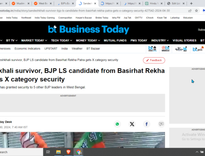The image size is (205, 156).
Task: Show hidden system tray icons
Action: coord(197,152)
